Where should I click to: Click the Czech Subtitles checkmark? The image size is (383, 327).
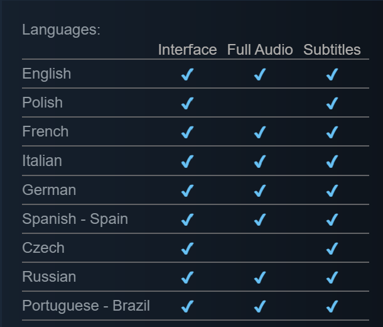point(332,248)
